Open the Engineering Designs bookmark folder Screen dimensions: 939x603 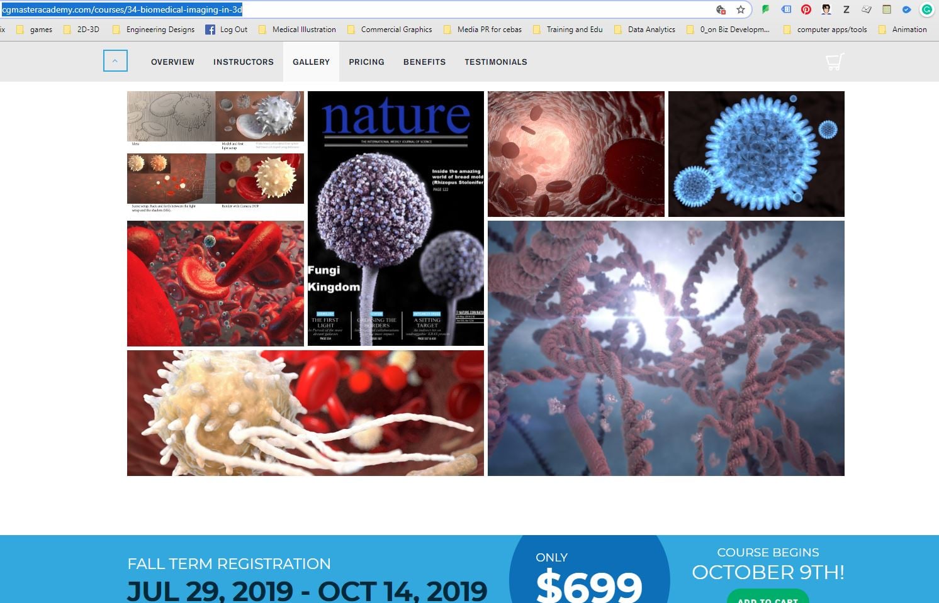(x=154, y=30)
